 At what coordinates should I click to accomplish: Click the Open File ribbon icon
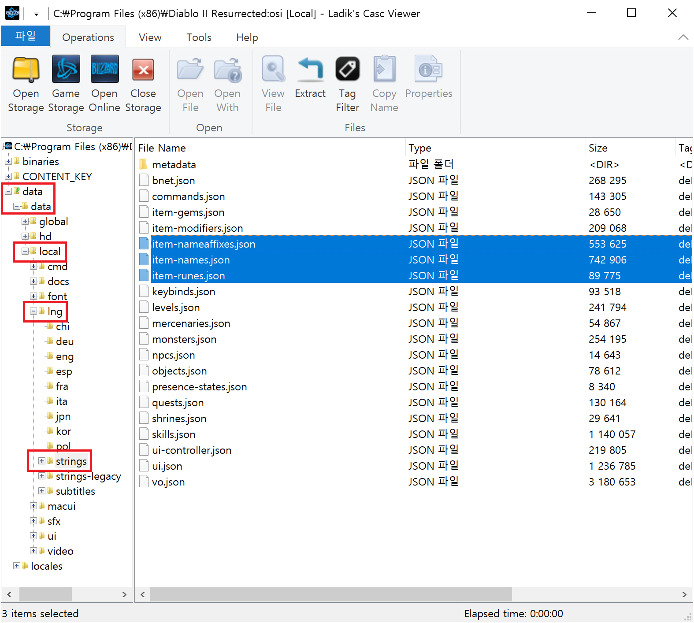point(190,70)
